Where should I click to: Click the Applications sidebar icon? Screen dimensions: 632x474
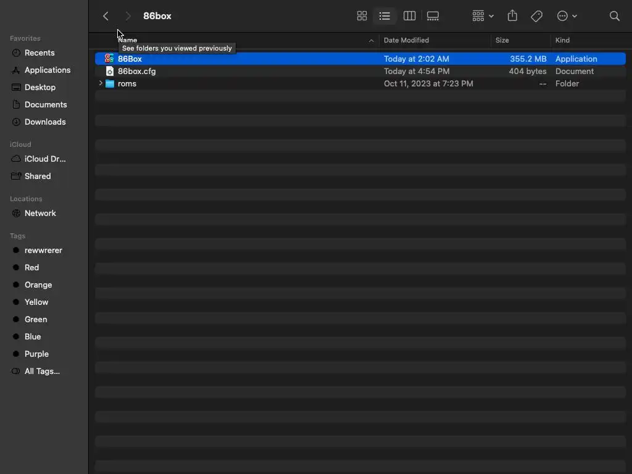[x=16, y=70]
